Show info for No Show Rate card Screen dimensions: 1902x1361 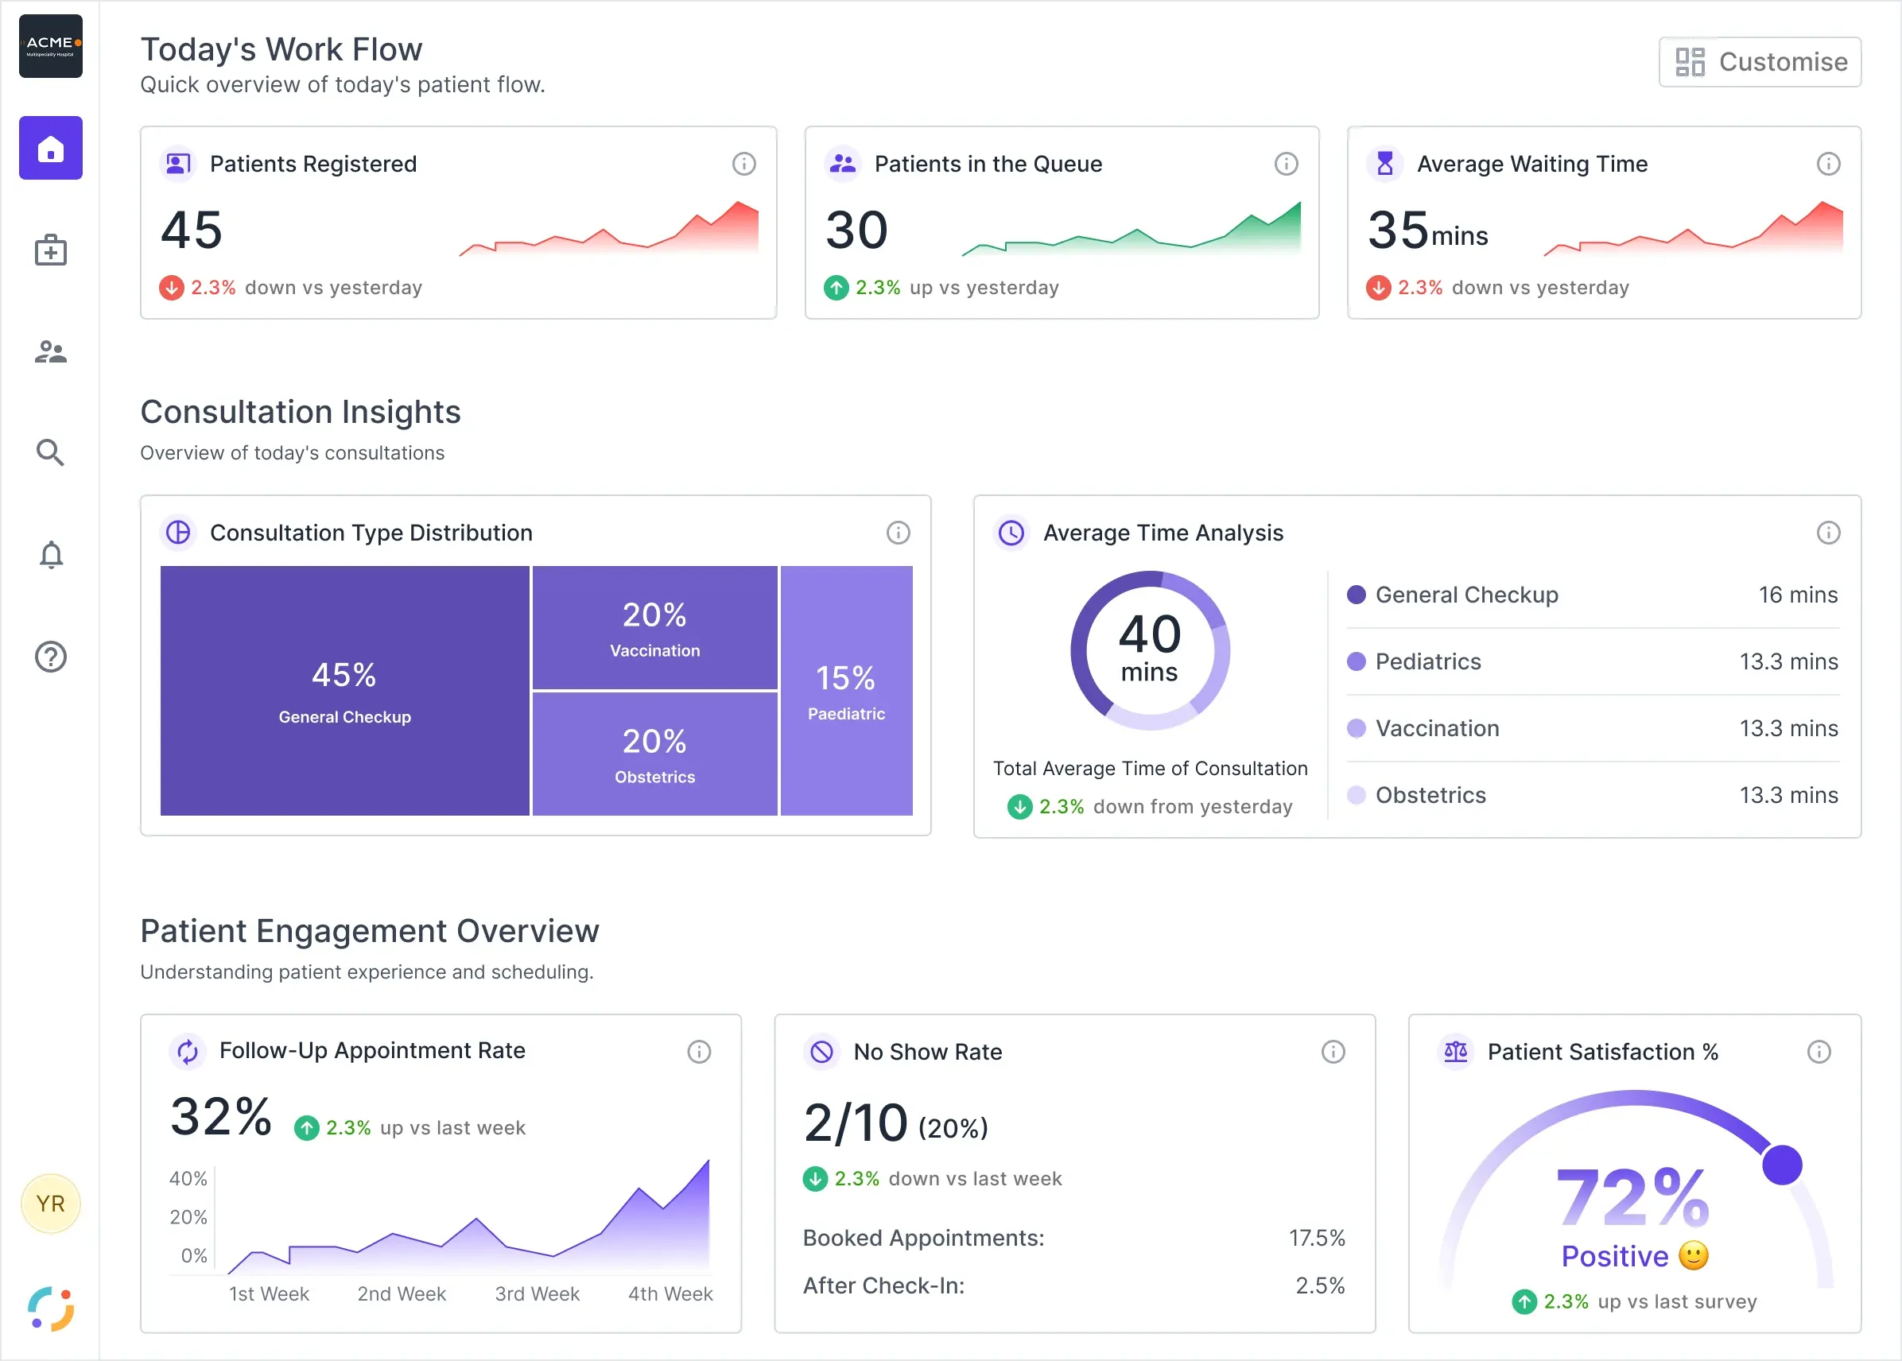(1333, 1052)
